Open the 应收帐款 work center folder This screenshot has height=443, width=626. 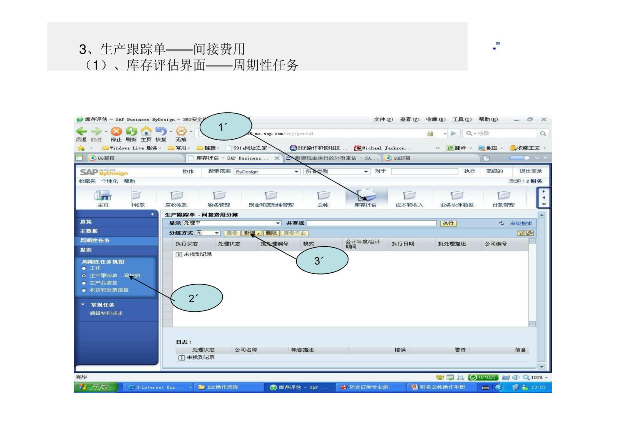[x=177, y=195]
